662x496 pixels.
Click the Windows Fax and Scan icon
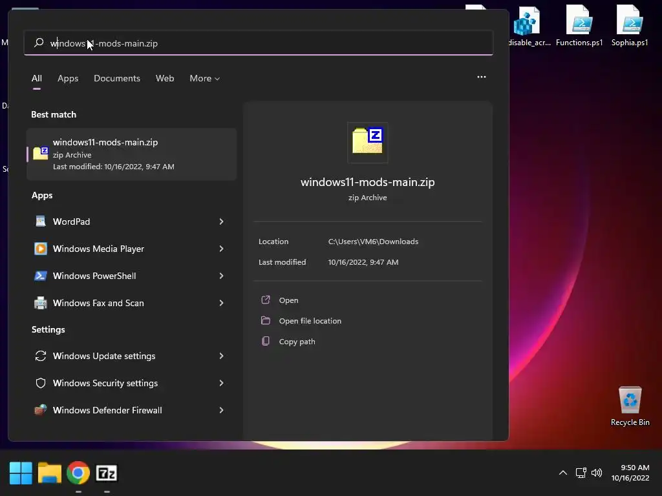(x=41, y=303)
